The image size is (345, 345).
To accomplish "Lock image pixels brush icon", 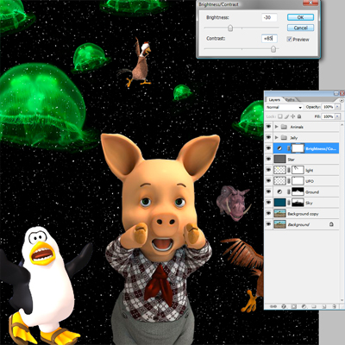I will (286, 116).
